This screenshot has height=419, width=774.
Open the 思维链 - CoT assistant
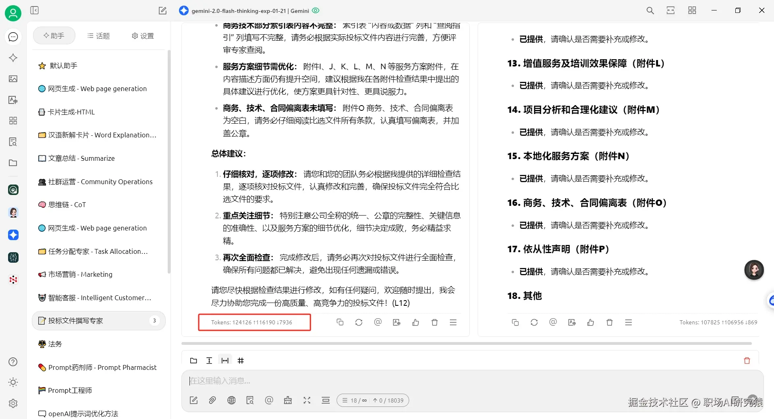67,204
